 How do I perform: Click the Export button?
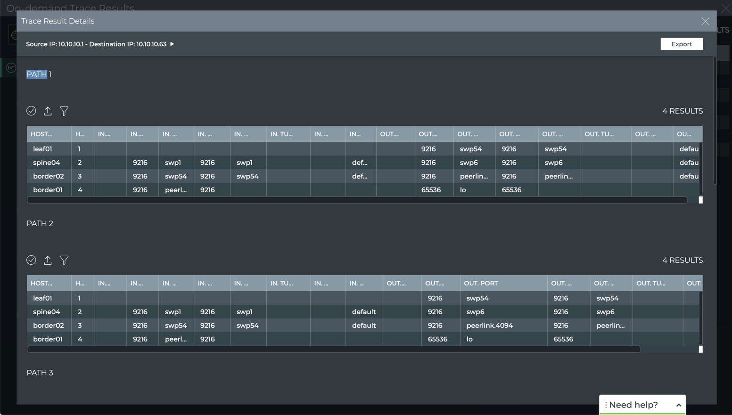(682, 44)
